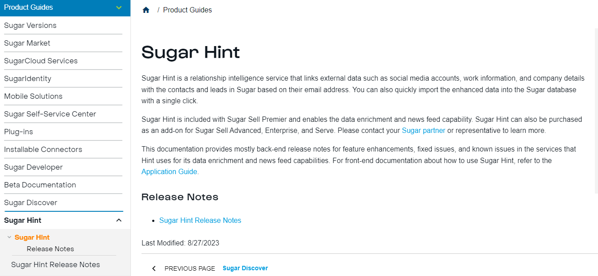This screenshot has width=598, height=276.
Task: Select Sugar Developer from the sidebar
Action: click(x=33, y=167)
